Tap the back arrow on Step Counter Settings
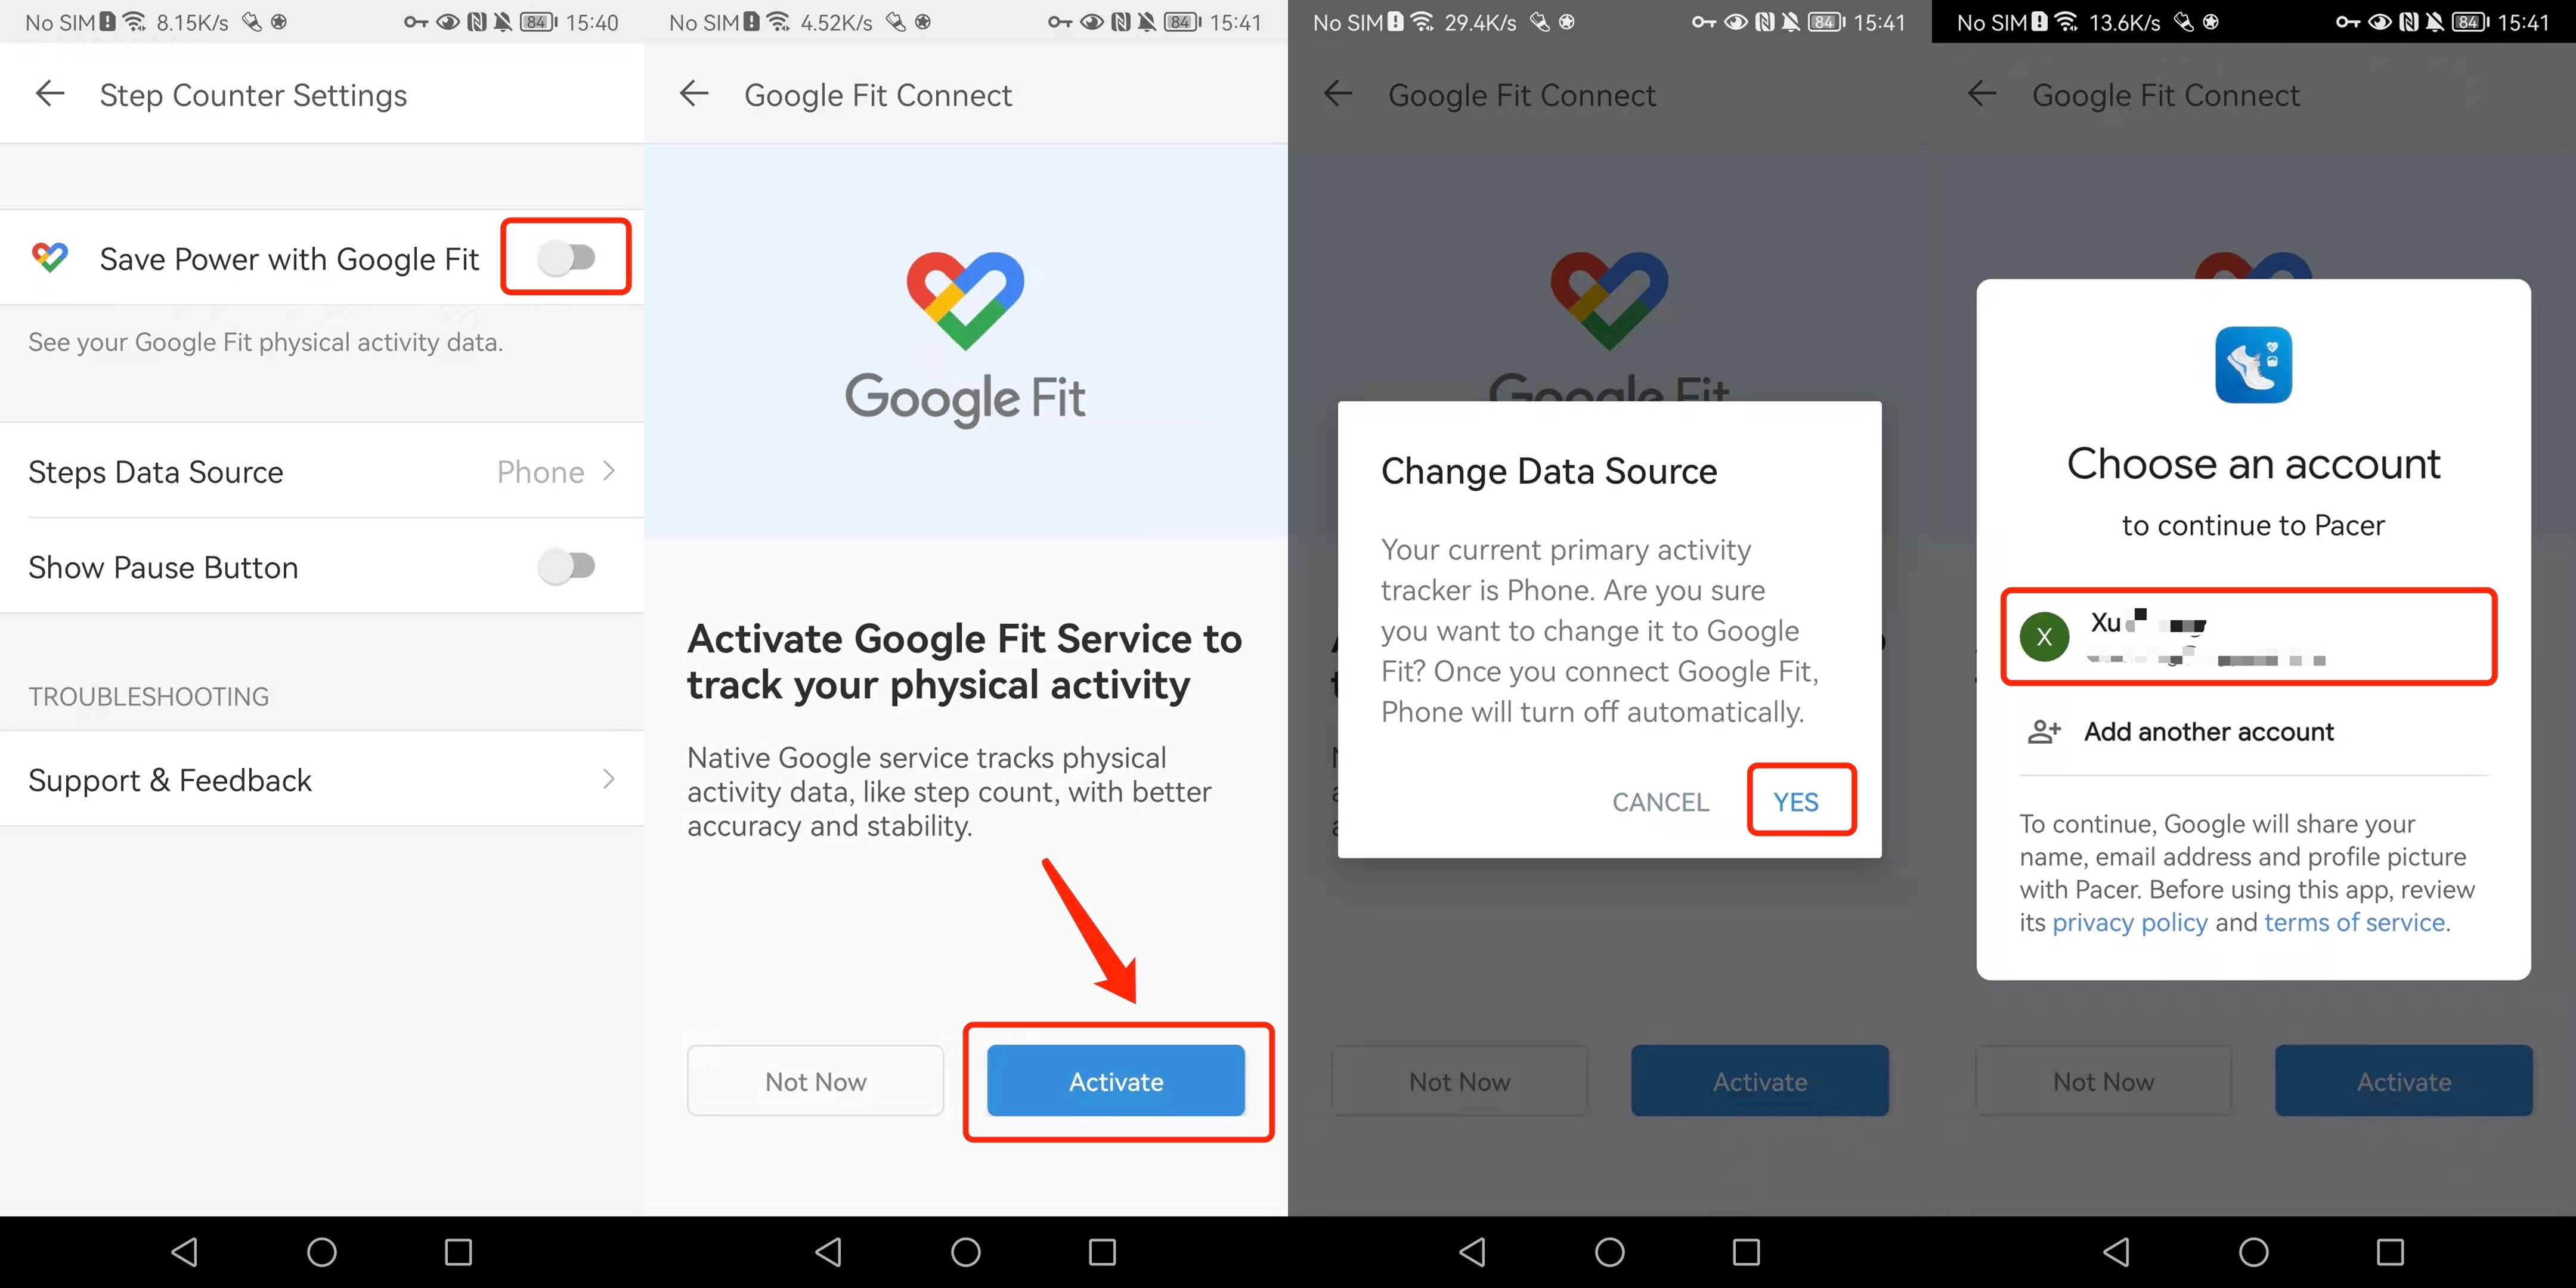 (49, 94)
